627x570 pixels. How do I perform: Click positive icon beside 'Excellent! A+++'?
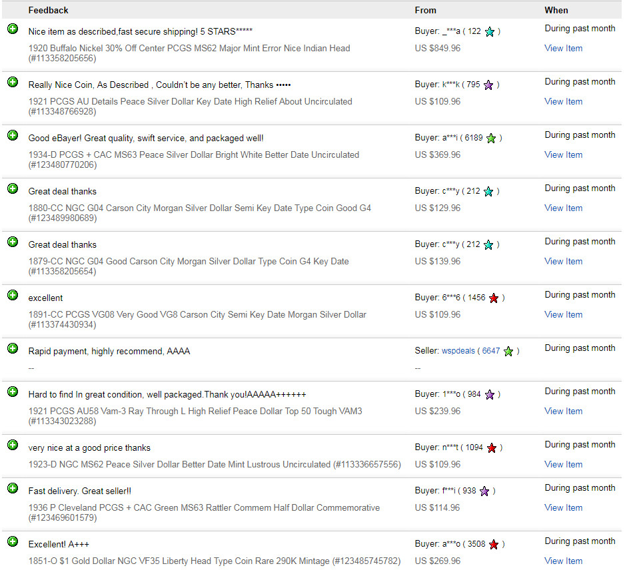click(x=13, y=541)
